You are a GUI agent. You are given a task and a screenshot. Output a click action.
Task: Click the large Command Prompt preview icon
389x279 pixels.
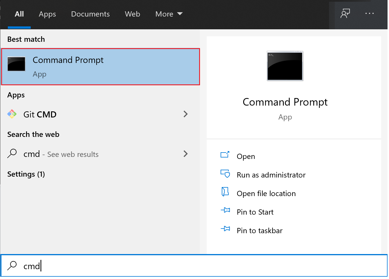coord(285,66)
